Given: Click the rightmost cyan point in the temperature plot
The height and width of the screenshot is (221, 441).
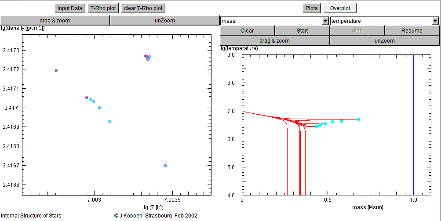Looking at the screenshot, I should coord(358,119).
